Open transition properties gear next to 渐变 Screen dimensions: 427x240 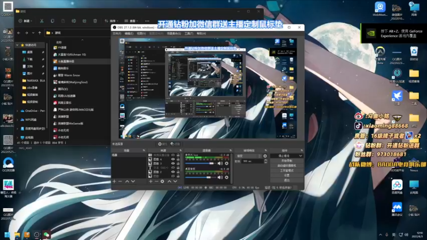[265, 156]
